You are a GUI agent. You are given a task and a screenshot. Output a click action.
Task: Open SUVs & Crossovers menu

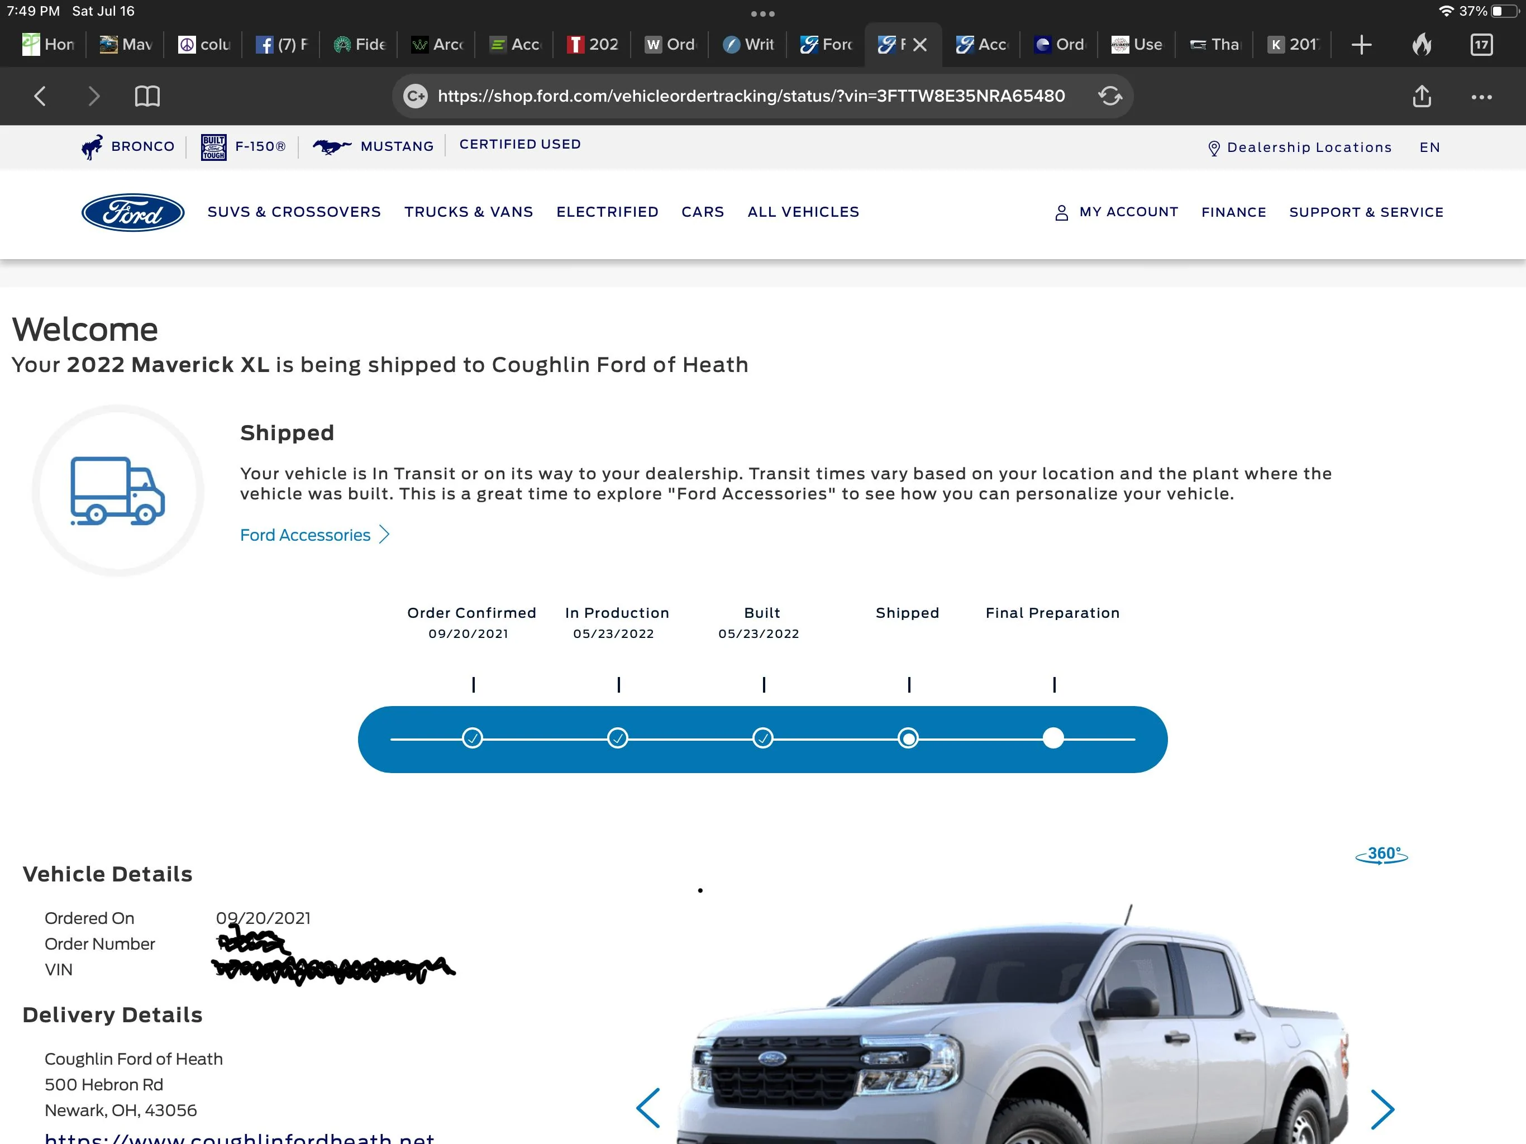coord(294,212)
